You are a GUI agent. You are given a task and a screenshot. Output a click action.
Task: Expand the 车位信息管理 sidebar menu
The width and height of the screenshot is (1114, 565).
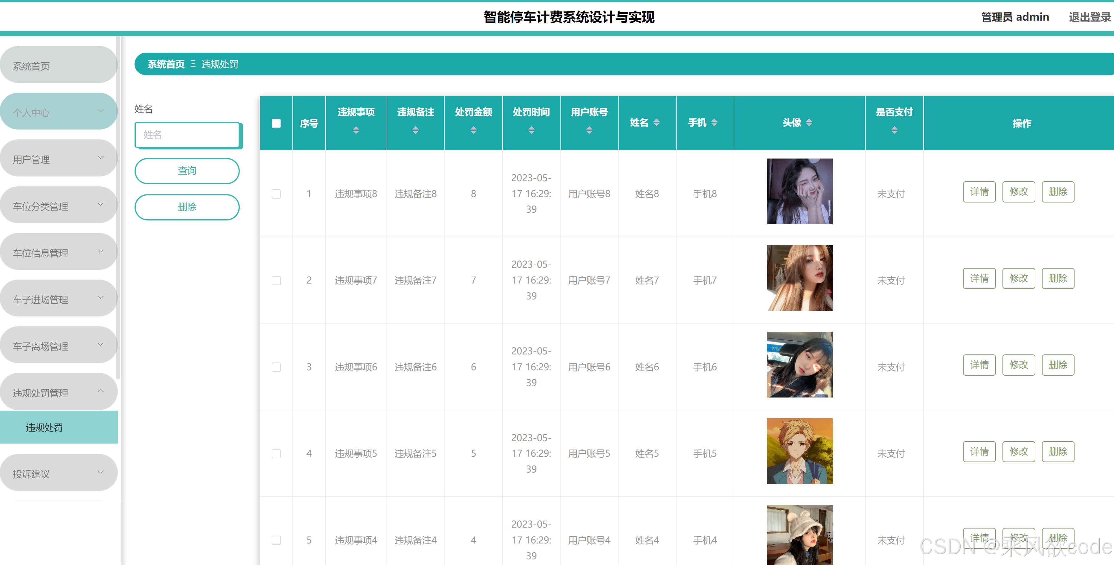[x=58, y=253]
